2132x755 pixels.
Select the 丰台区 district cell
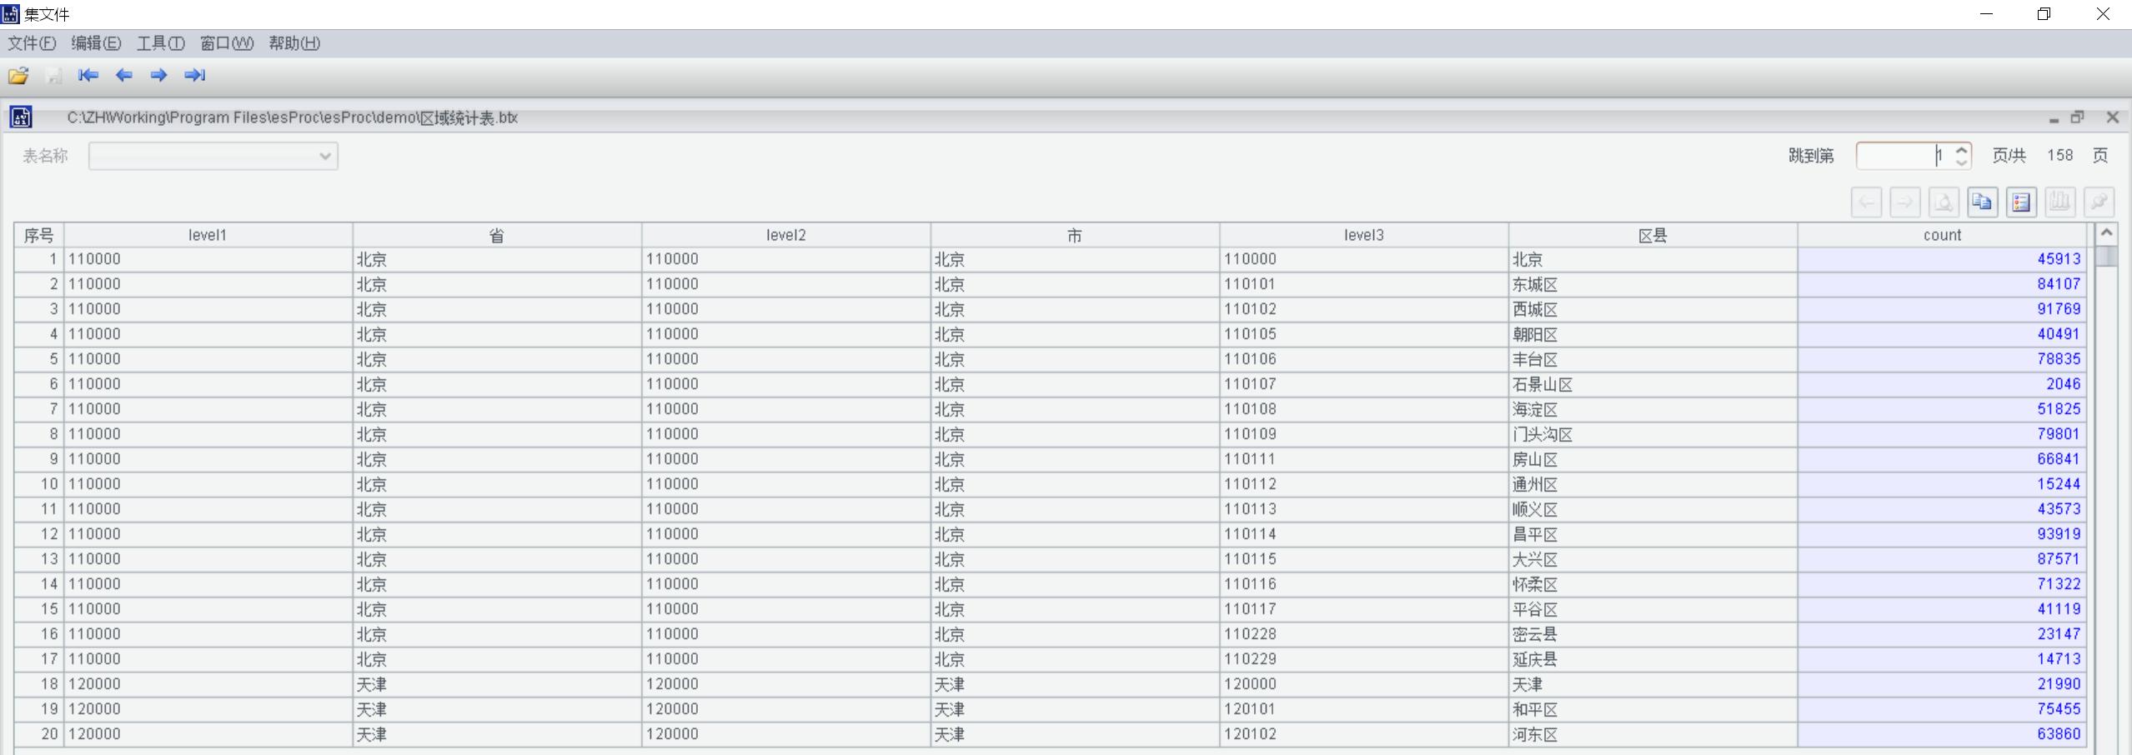pos(1653,359)
